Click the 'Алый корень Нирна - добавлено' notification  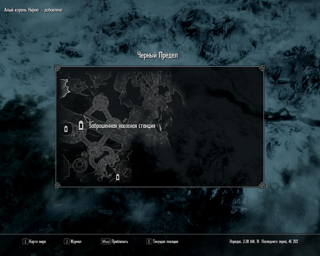(x=33, y=10)
